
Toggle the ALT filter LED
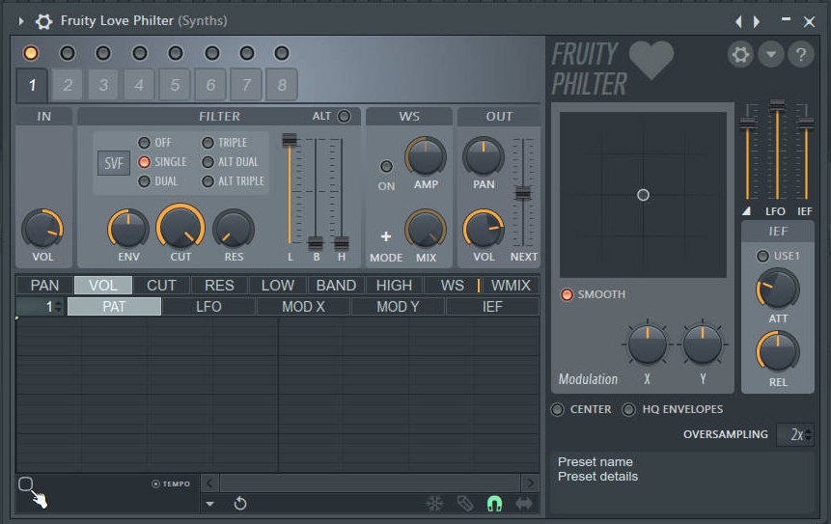pyautogui.click(x=344, y=116)
